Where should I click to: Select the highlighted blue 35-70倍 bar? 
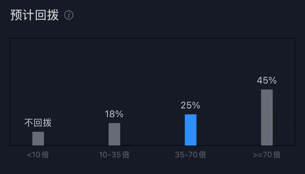(190, 130)
